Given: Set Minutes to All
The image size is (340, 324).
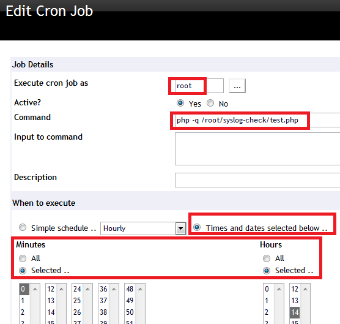Looking at the screenshot, I should point(23,258).
